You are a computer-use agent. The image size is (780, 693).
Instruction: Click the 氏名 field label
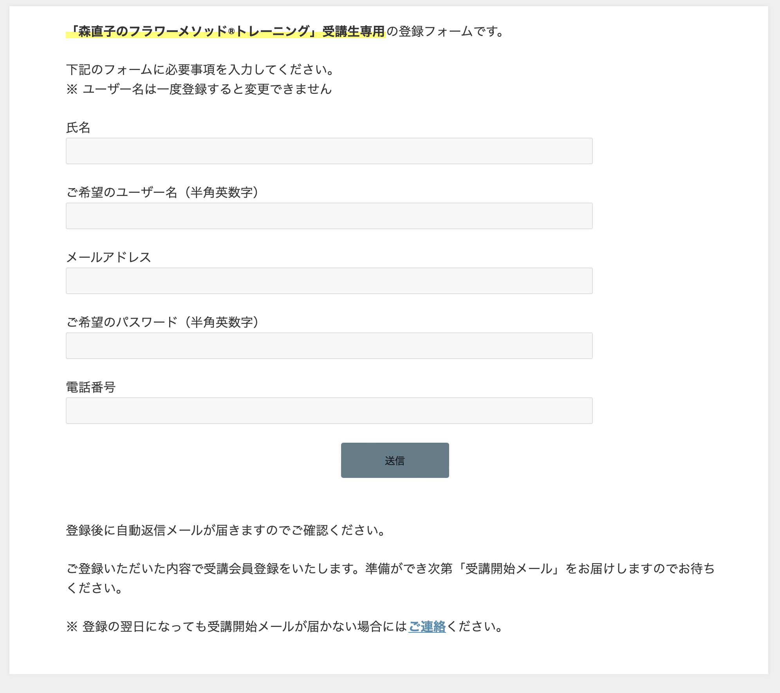78,127
